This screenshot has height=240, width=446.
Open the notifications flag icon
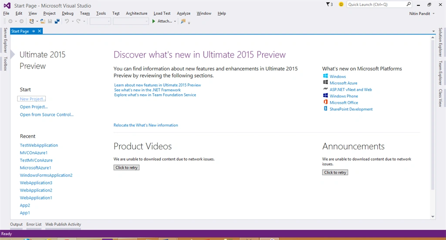coord(329,4)
